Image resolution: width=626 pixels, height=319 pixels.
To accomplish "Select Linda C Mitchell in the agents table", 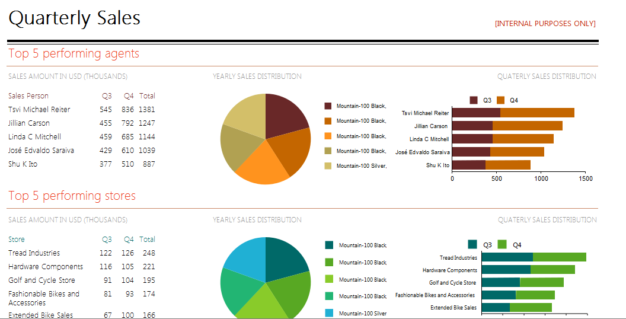I will (35, 136).
